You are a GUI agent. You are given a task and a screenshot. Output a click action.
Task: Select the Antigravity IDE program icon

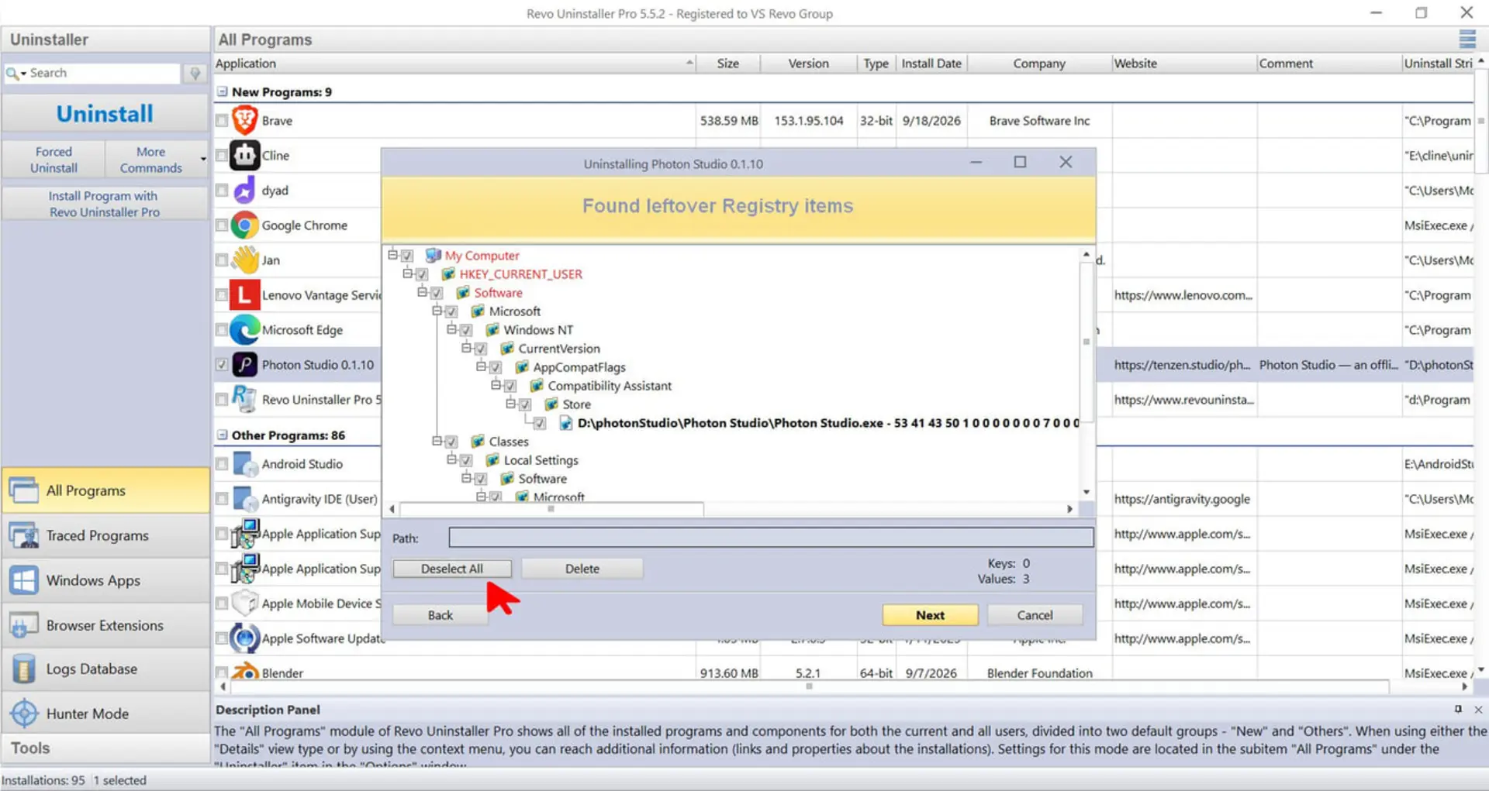pyautogui.click(x=245, y=499)
